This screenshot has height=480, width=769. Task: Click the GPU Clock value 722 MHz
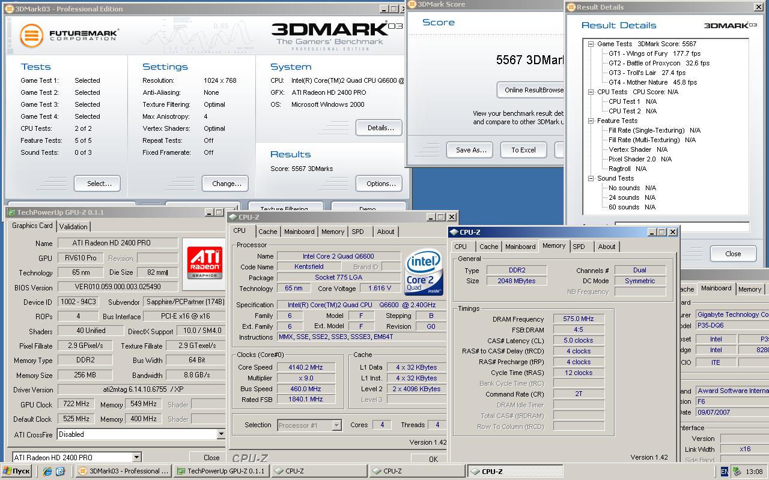coord(76,404)
